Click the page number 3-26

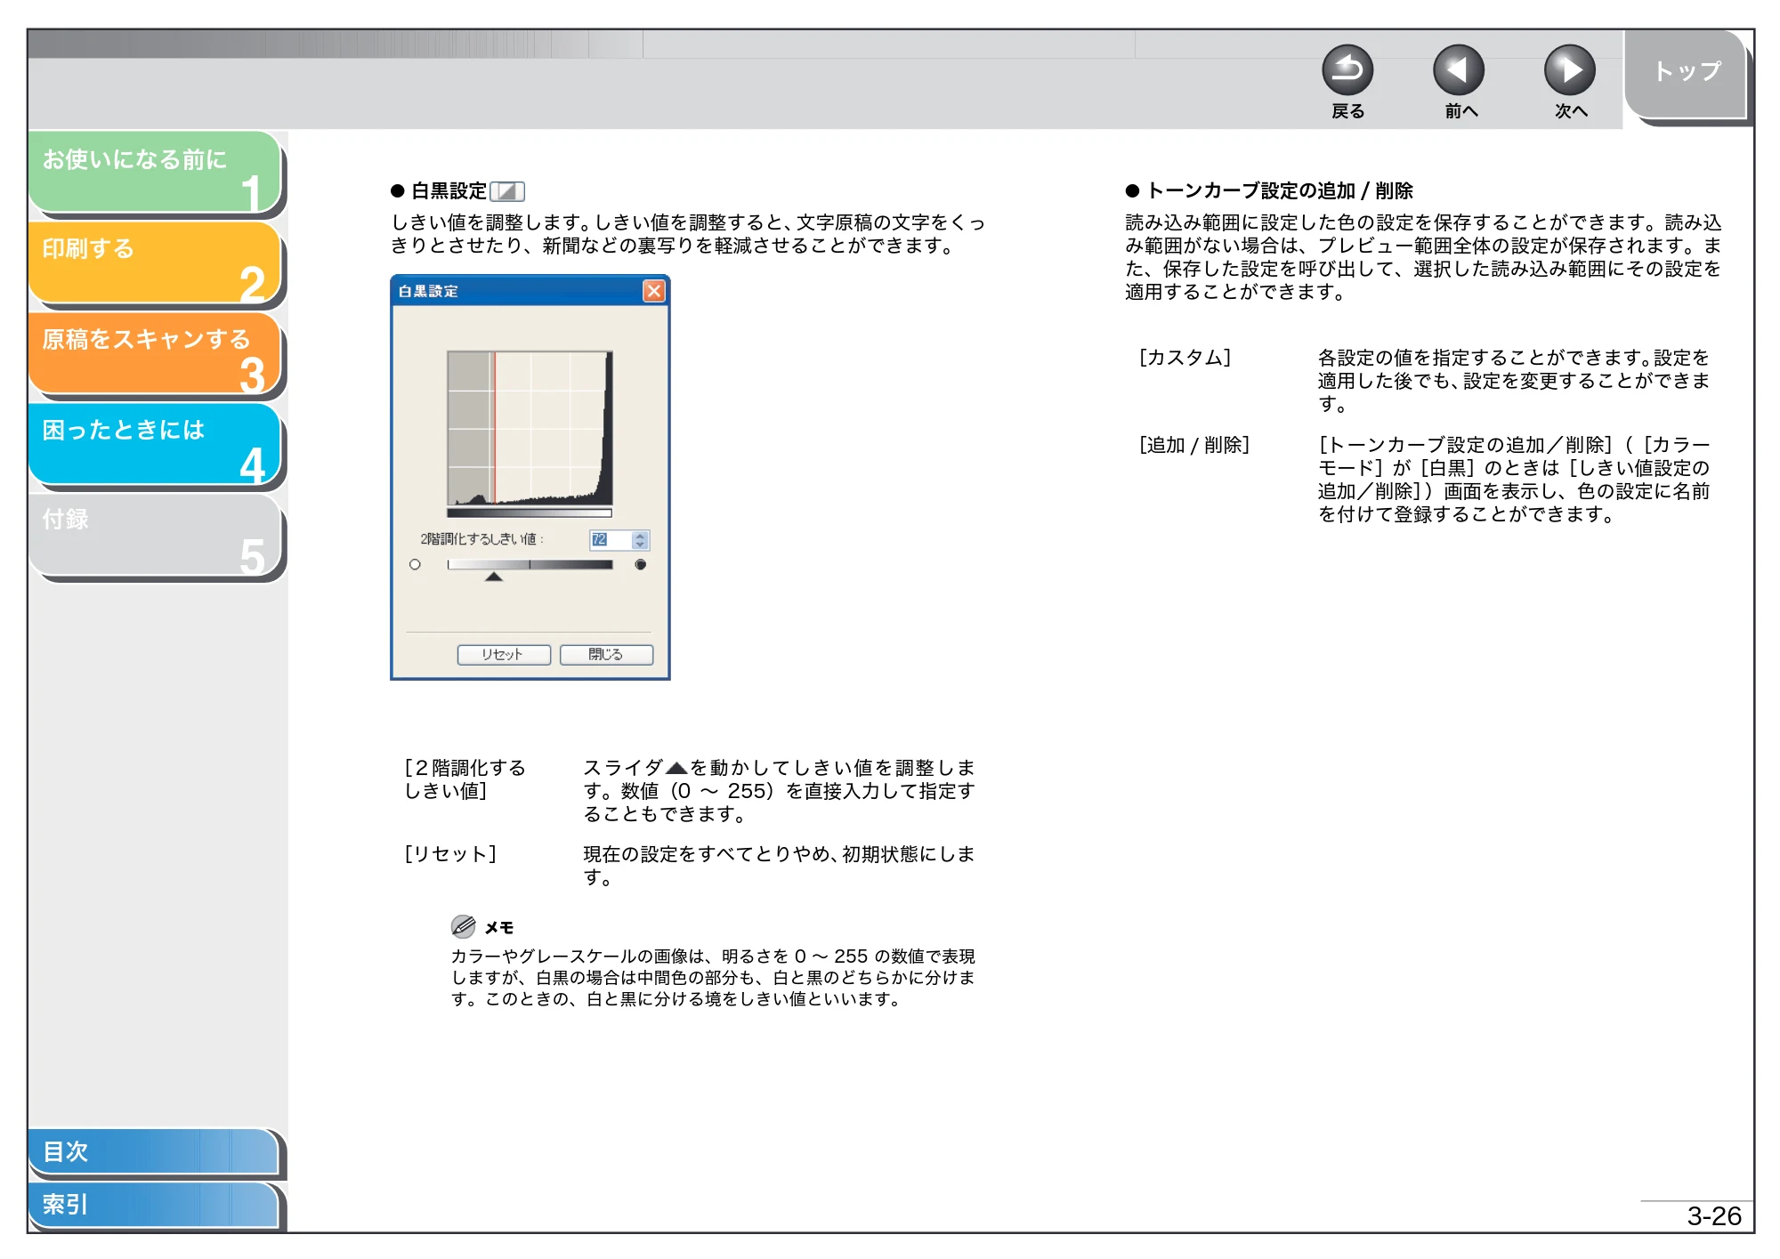pyautogui.click(x=1713, y=1216)
